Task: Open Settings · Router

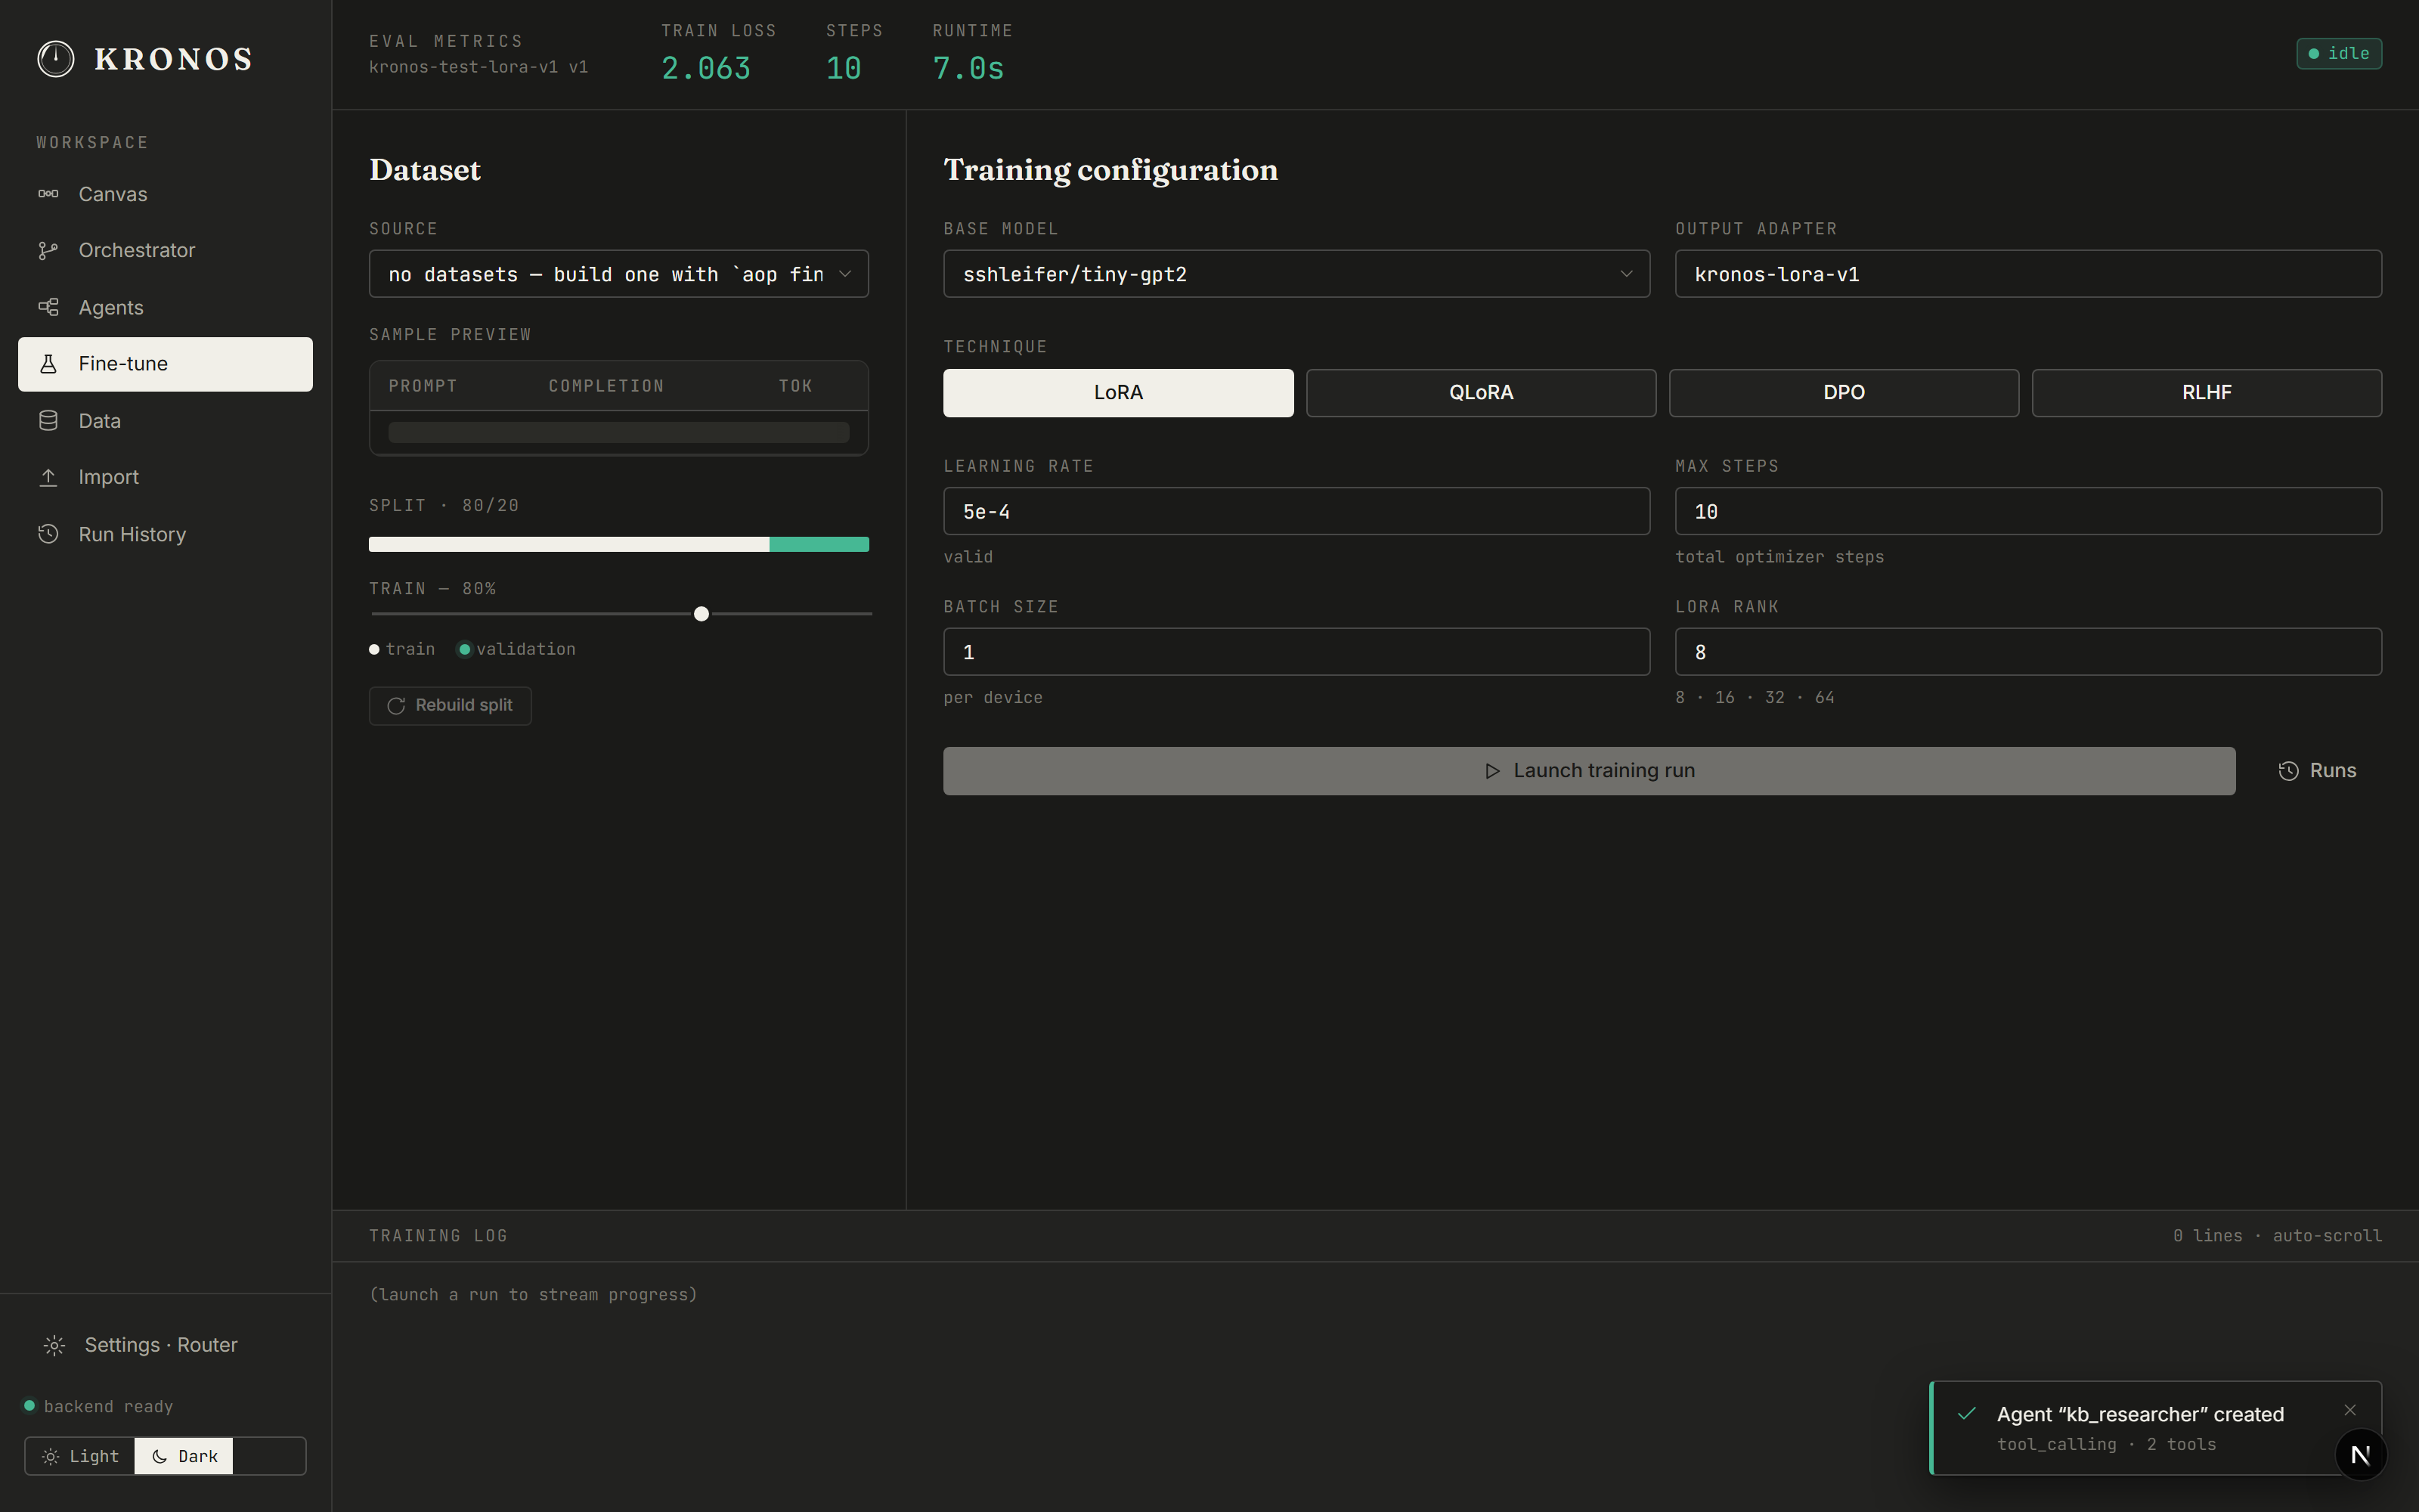Action: pos(165,1345)
